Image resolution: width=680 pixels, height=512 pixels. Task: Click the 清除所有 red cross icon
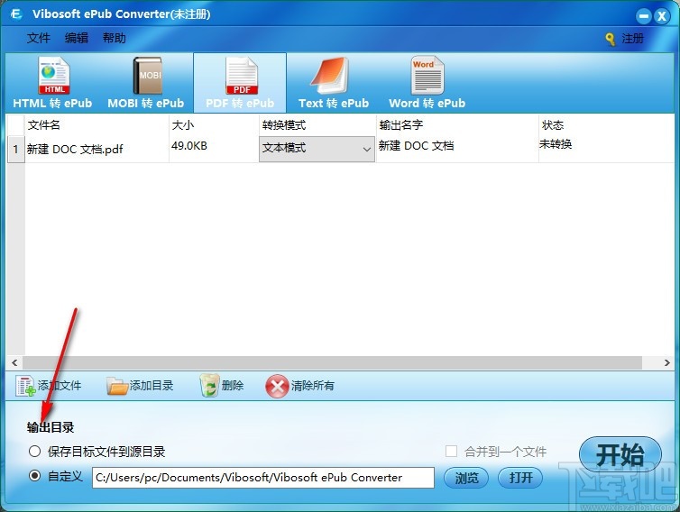pyautogui.click(x=277, y=386)
